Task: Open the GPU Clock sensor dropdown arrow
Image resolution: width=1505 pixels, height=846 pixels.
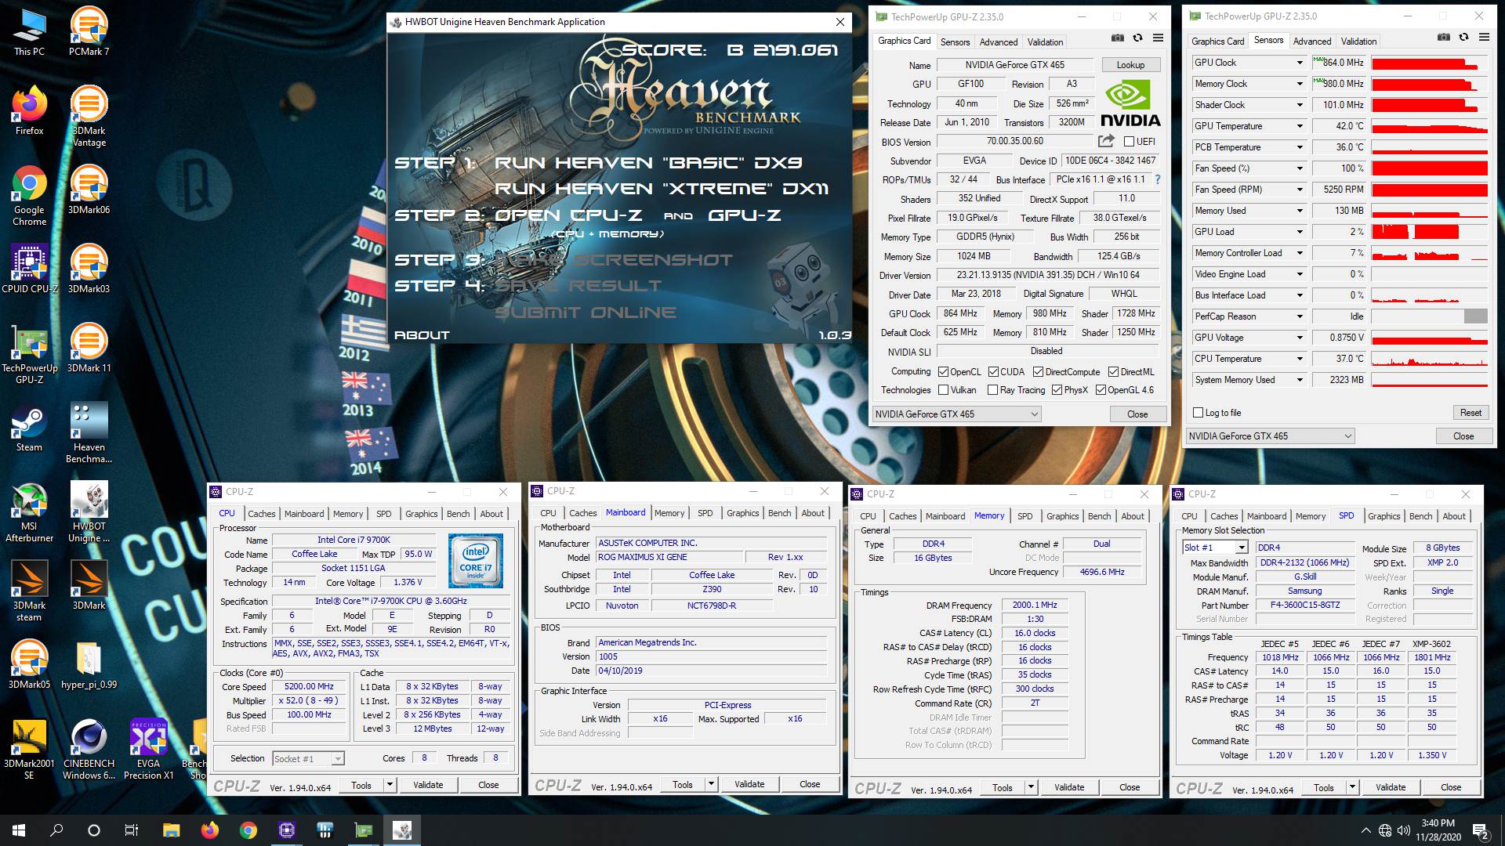Action: 1300,63
